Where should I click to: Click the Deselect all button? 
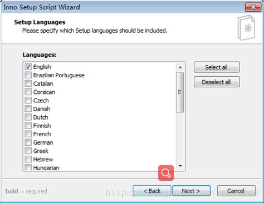click(217, 82)
